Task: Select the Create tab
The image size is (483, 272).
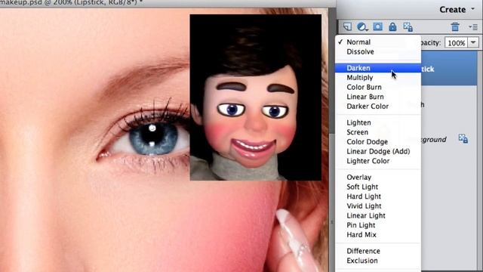Action: tap(452, 10)
